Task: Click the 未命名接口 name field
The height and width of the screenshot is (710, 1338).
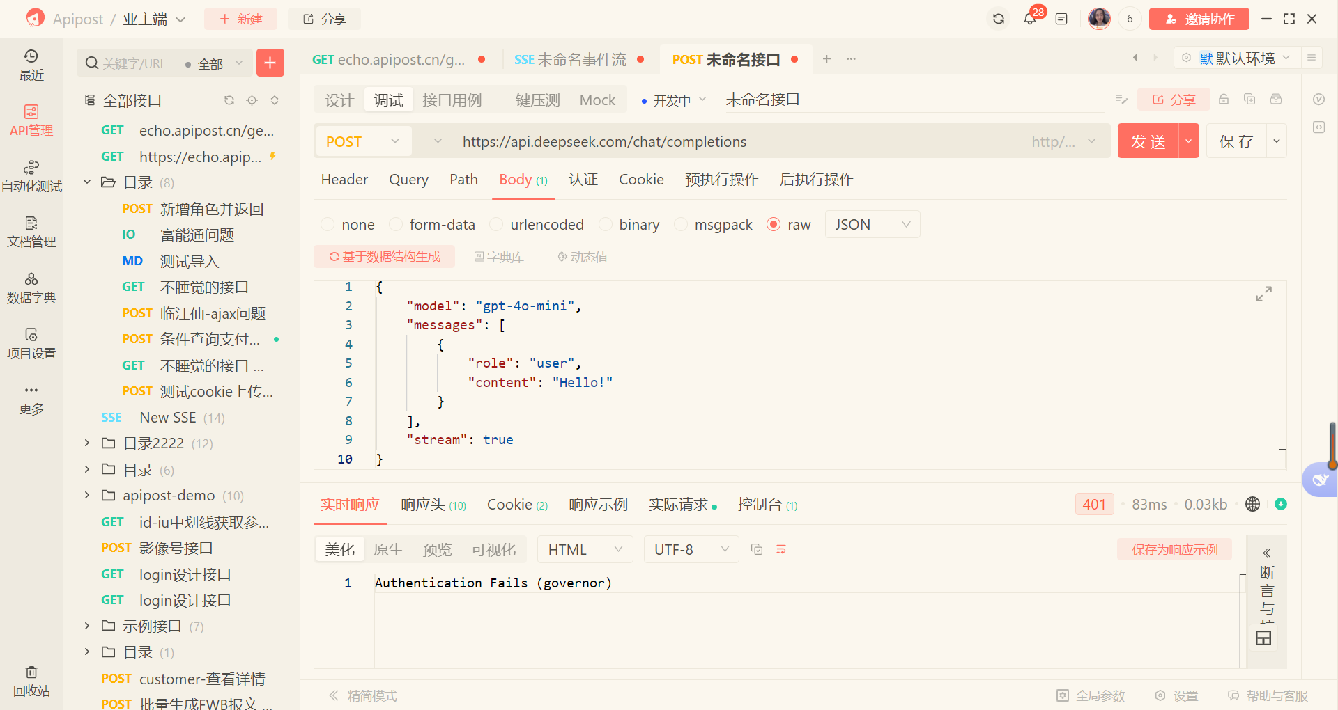Action: click(913, 100)
